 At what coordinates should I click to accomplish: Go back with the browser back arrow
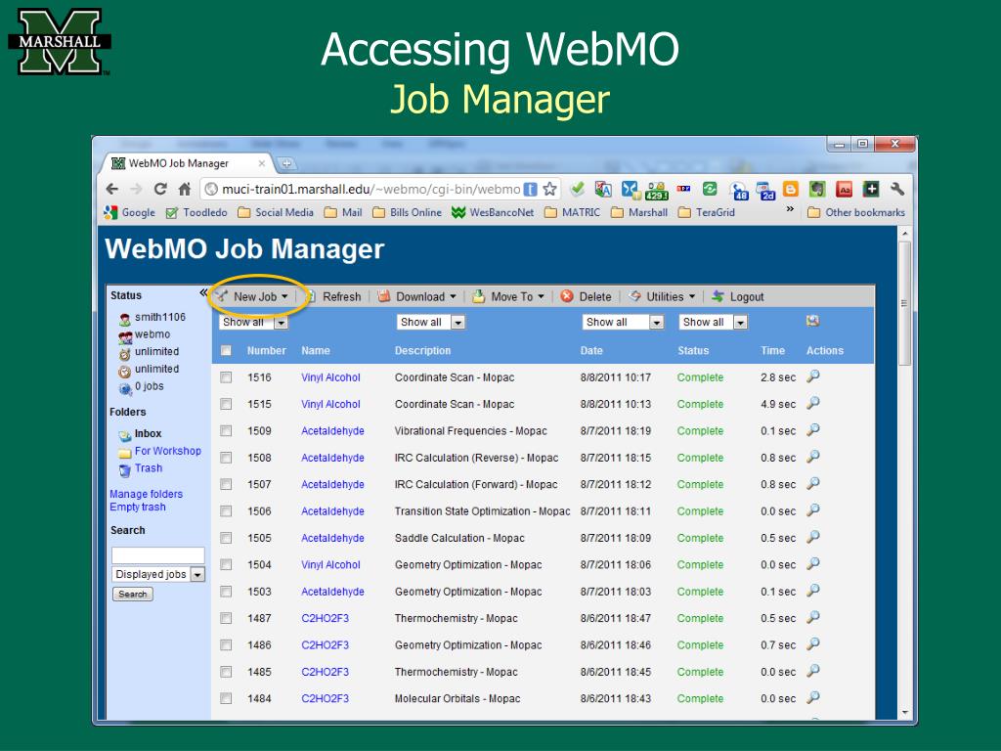tap(112, 189)
